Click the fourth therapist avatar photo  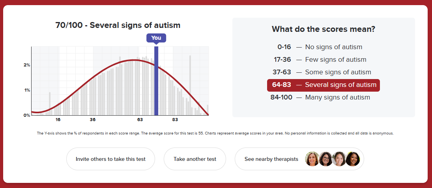coord(353,159)
